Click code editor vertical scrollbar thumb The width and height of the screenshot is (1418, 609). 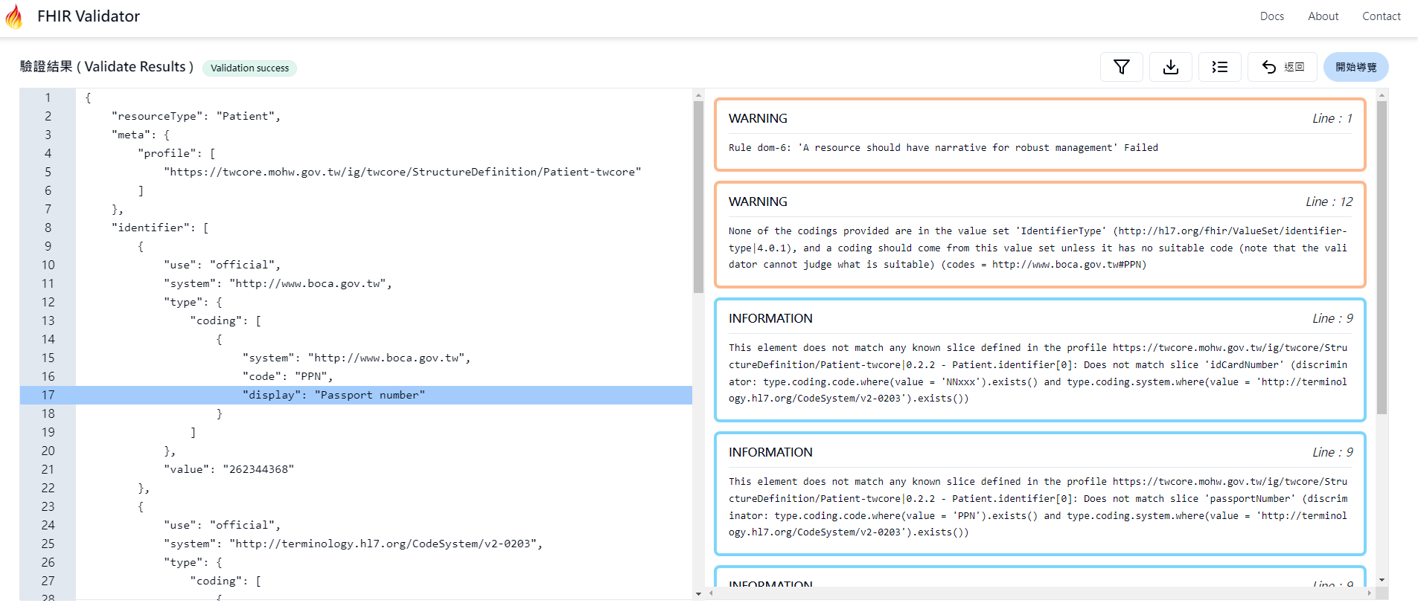(x=698, y=197)
